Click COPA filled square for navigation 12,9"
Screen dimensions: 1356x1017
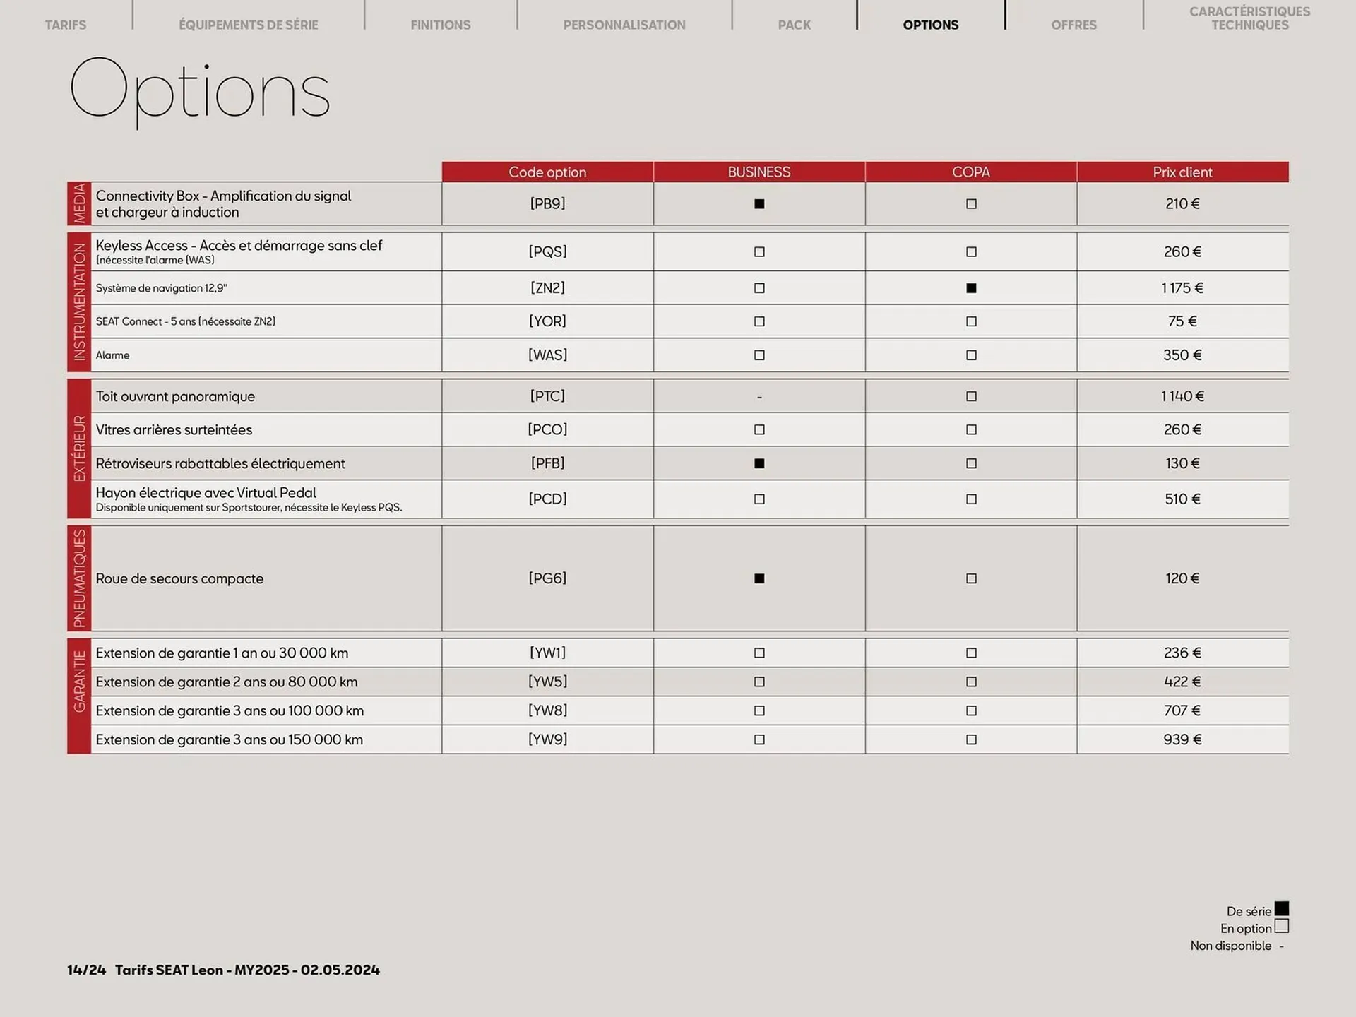[971, 288]
